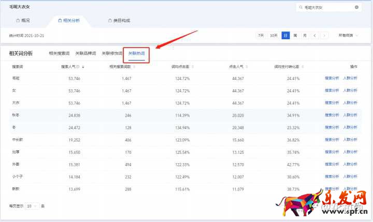Open the rows-per-page dropdown showing 10

pyautogui.click(x=32, y=206)
